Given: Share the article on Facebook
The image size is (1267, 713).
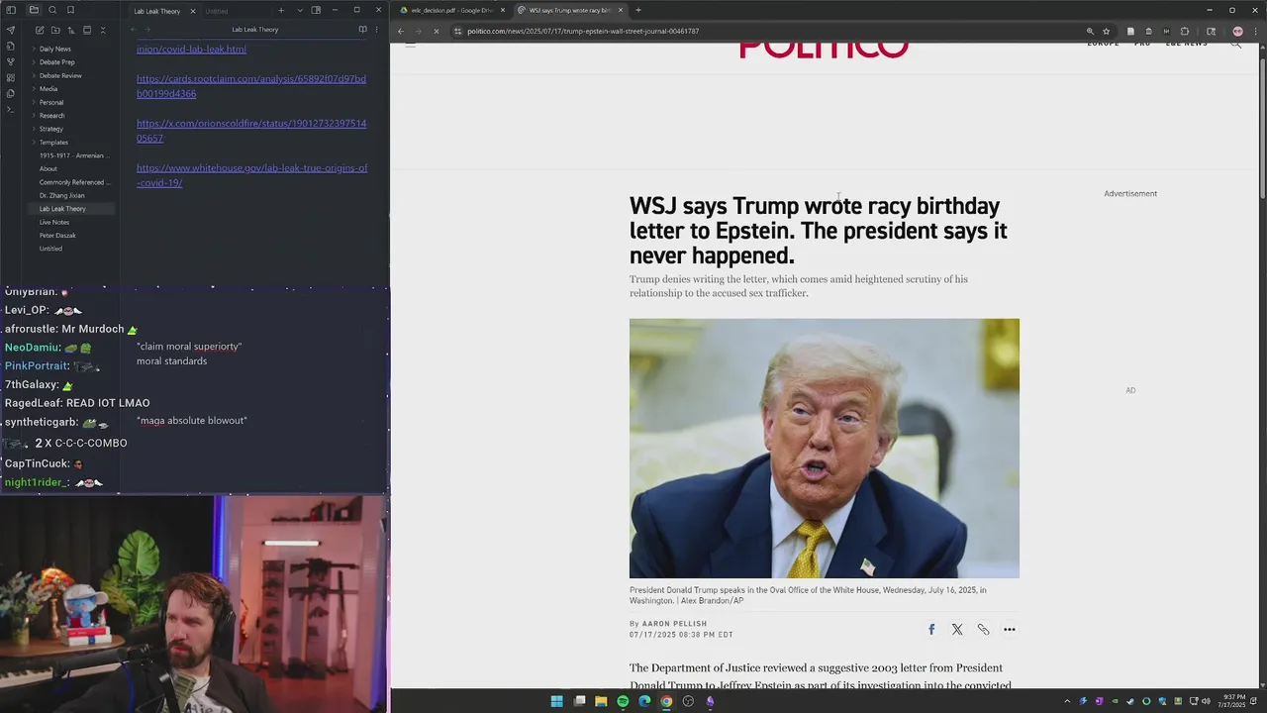Looking at the screenshot, I should (x=931, y=630).
